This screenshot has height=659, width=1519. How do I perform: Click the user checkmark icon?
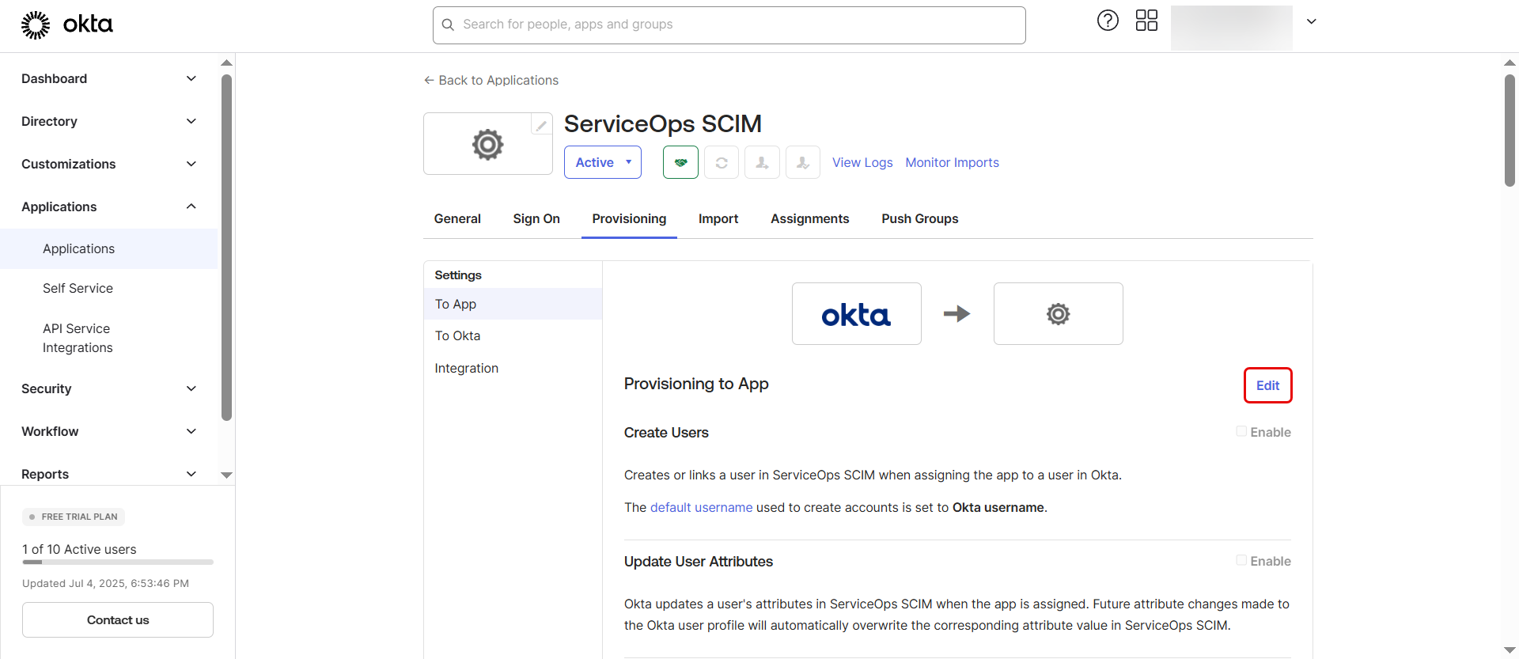[802, 162]
